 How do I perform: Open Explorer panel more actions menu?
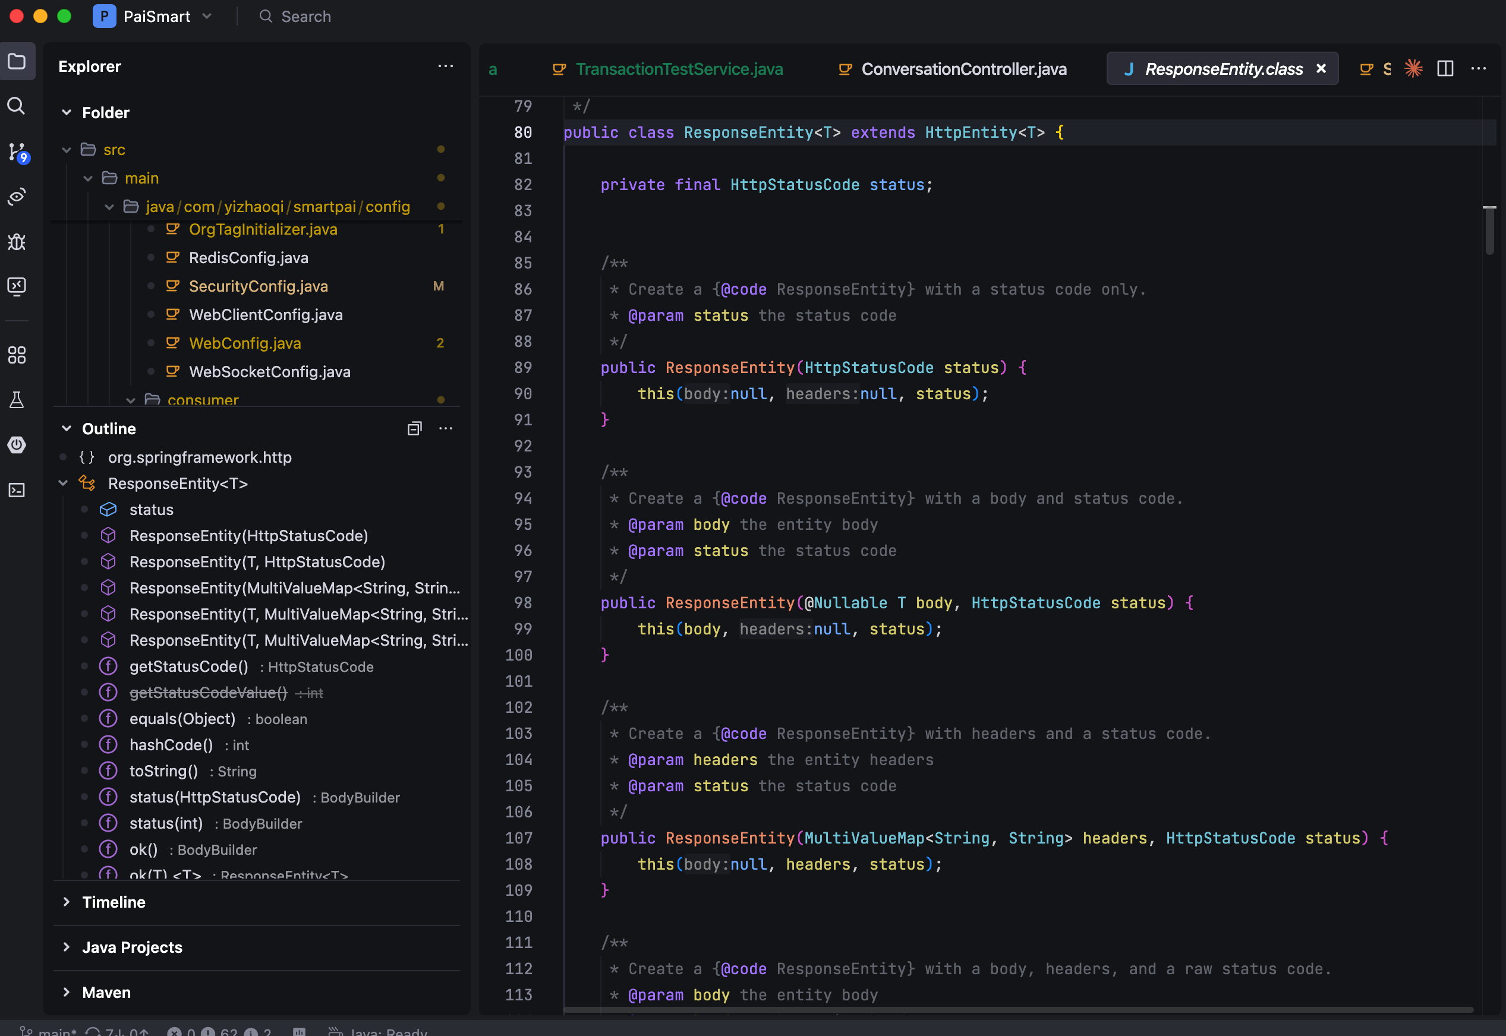pyautogui.click(x=446, y=66)
